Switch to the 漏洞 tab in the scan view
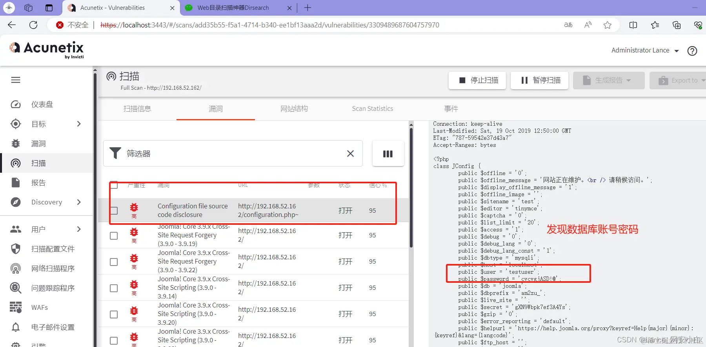Viewport: 706px width, 347px height. [x=216, y=108]
